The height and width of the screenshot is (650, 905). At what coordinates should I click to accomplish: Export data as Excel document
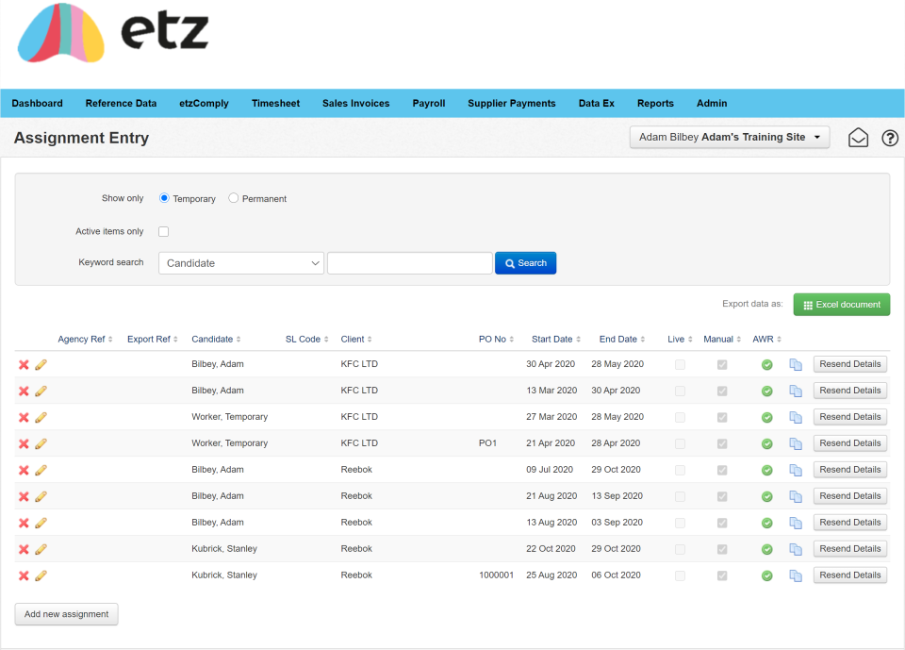tap(842, 305)
